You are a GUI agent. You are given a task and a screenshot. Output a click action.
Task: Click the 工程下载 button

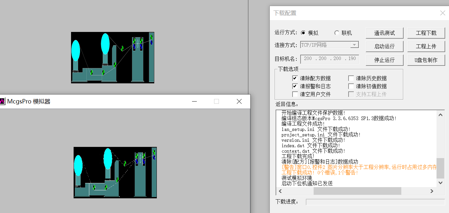click(426, 33)
